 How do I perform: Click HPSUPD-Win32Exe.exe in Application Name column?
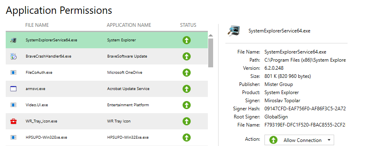(128, 137)
